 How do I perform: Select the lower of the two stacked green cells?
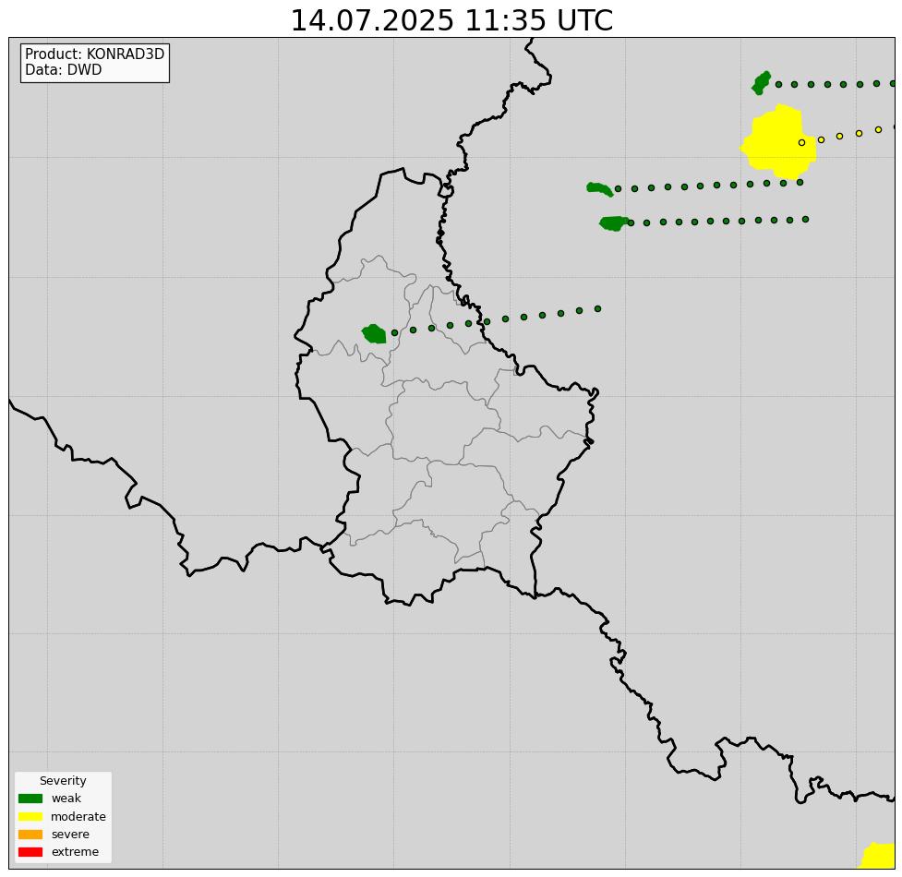[614, 223]
